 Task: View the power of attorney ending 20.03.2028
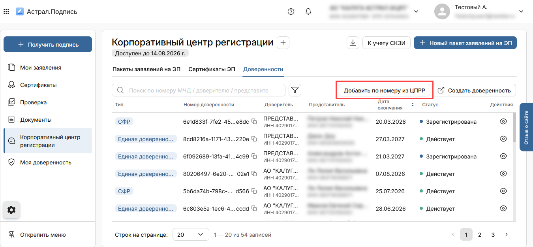[503, 122]
